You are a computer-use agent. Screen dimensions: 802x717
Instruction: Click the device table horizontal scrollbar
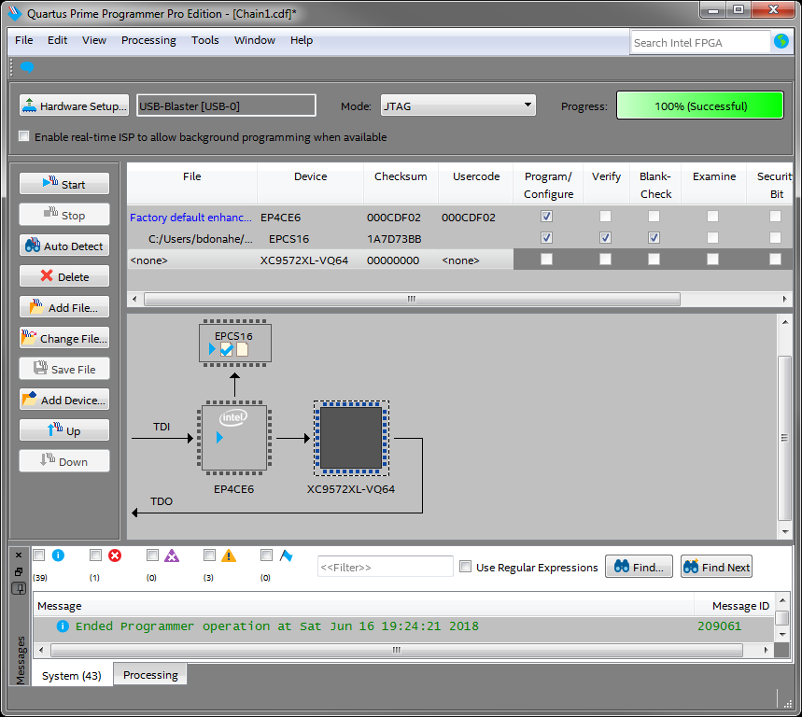[x=413, y=299]
